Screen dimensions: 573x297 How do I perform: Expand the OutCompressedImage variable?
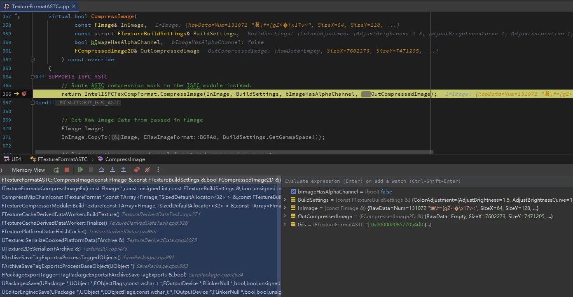click(285, 216)
